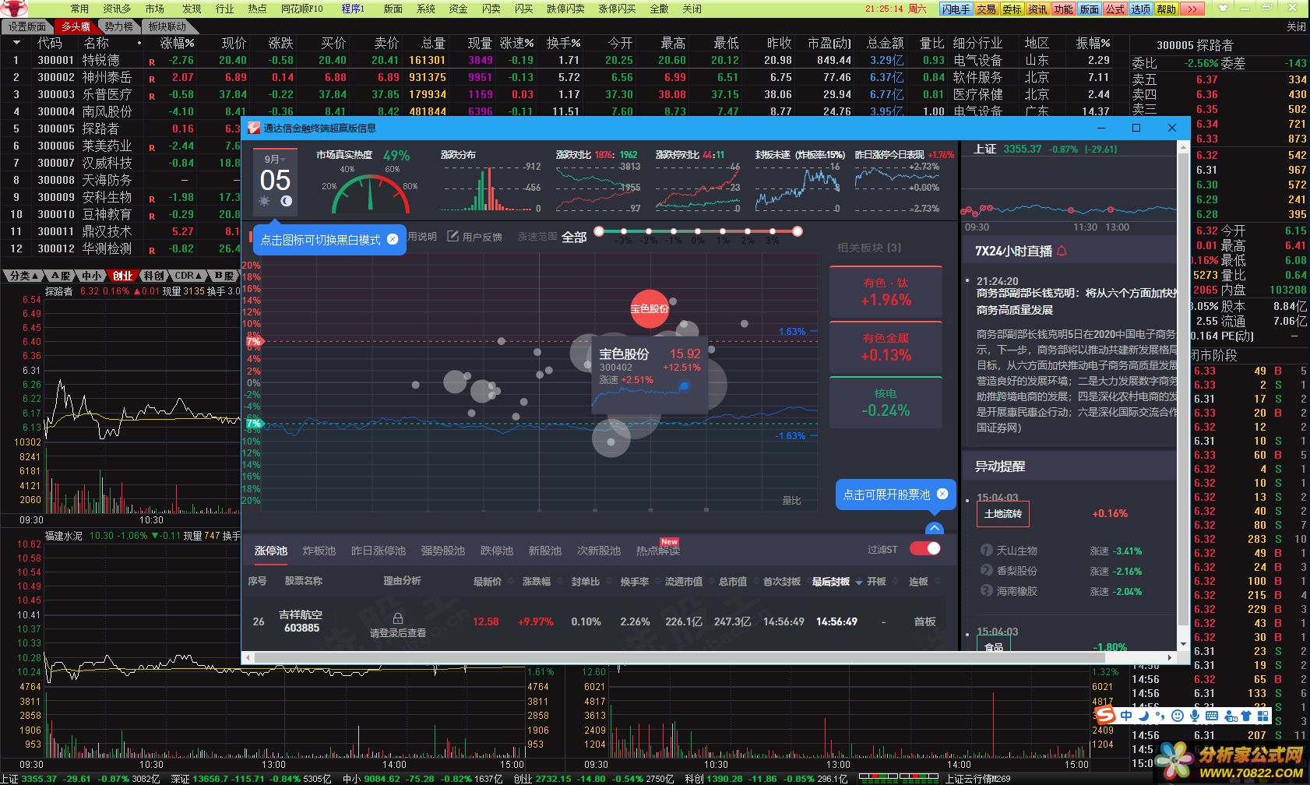Select the 板块联动 tab
The width and height of the screenshot is (1310, 785).
coord(167,26)
